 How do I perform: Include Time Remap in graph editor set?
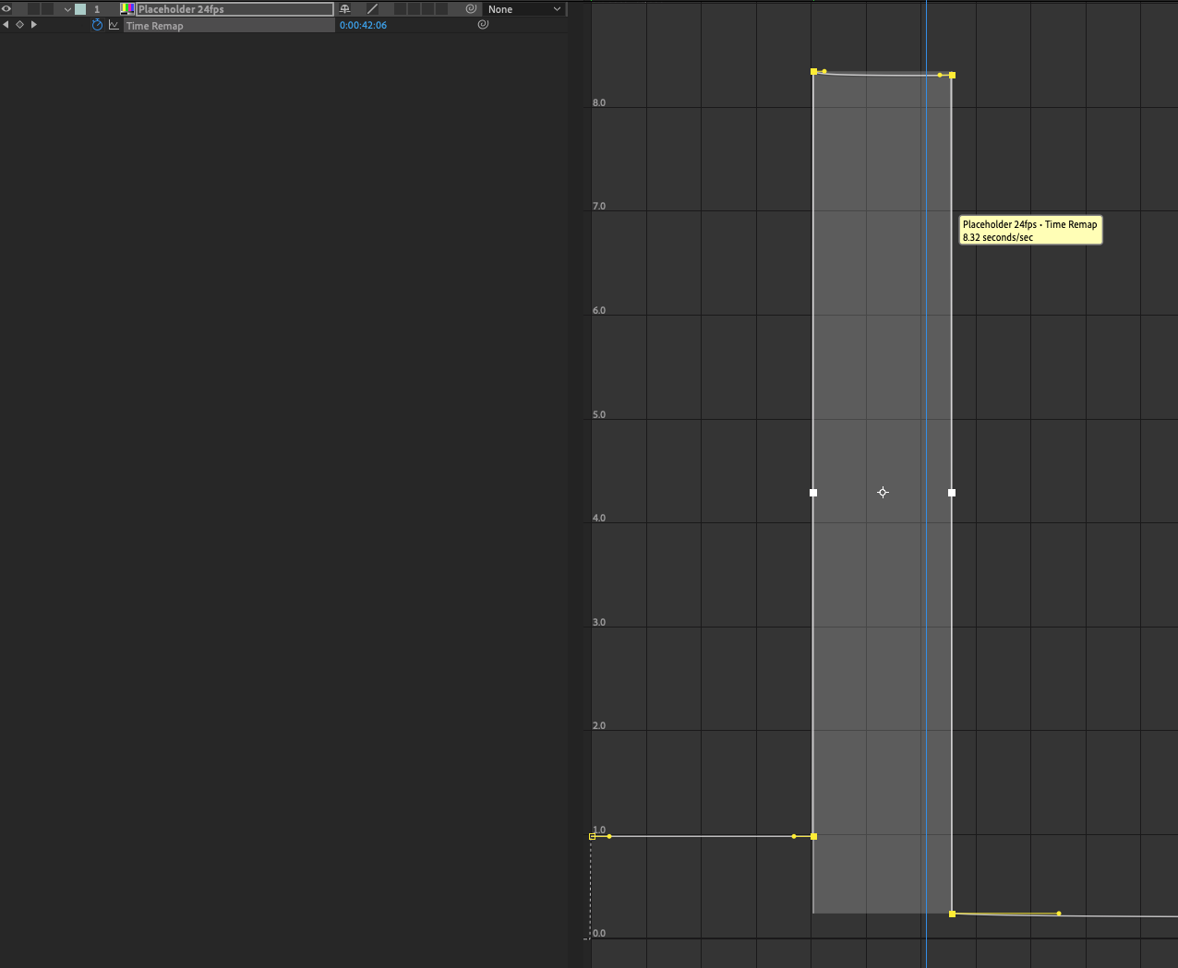tap(114, 25)
